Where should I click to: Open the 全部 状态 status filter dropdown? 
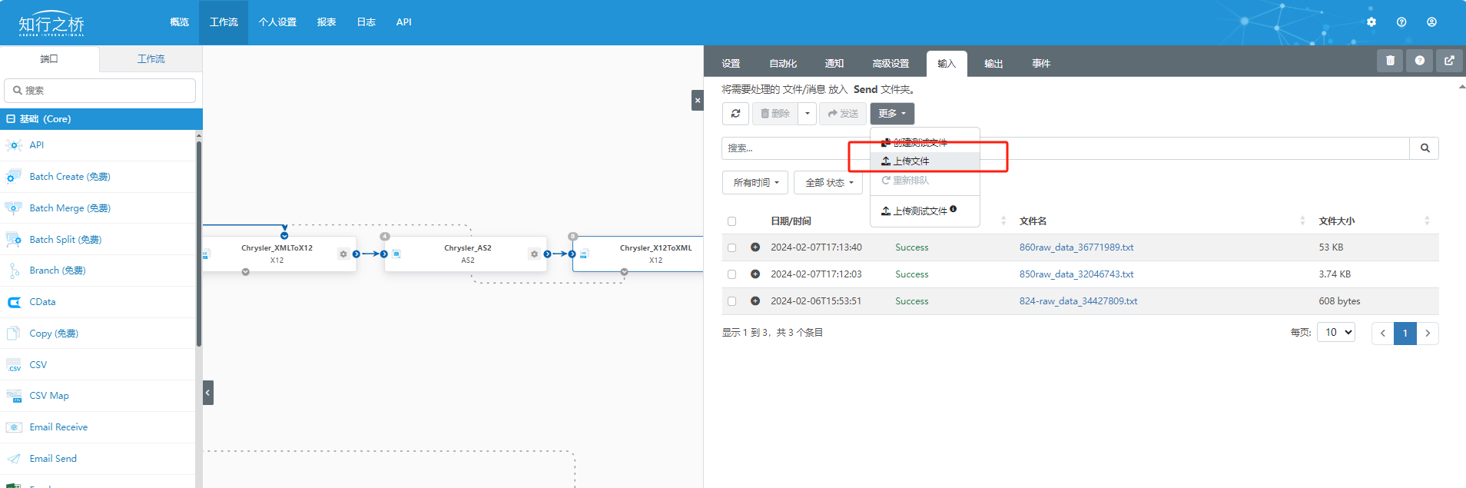(x=828, y=183)
